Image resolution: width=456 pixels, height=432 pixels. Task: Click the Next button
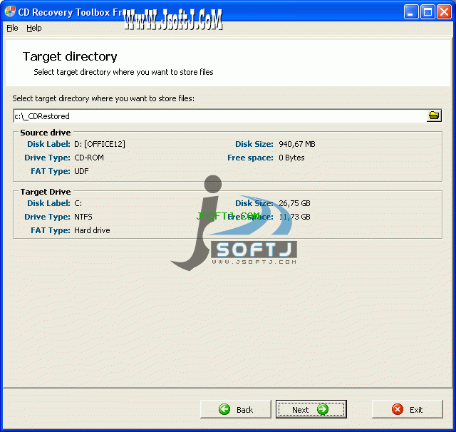coord(311,409)
